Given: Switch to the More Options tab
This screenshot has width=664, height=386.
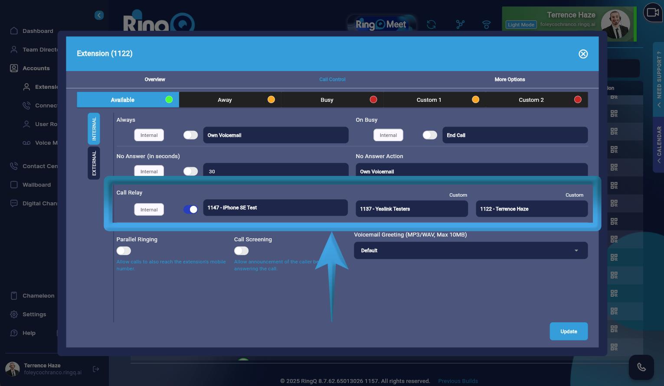Looking at the screenshot, I should click(x=510, y=79).
